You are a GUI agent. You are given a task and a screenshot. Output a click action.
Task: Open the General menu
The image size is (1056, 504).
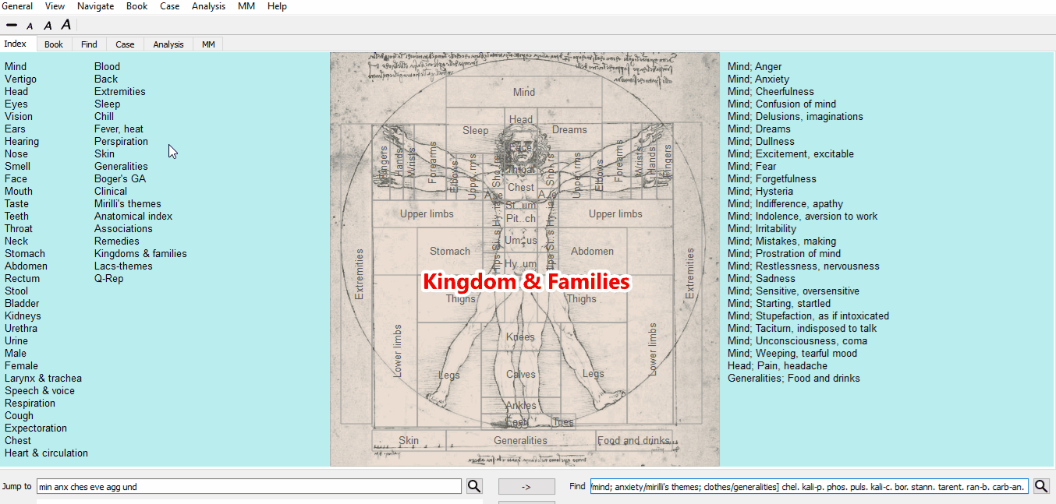pyautogui.click(x=17, y=6)
